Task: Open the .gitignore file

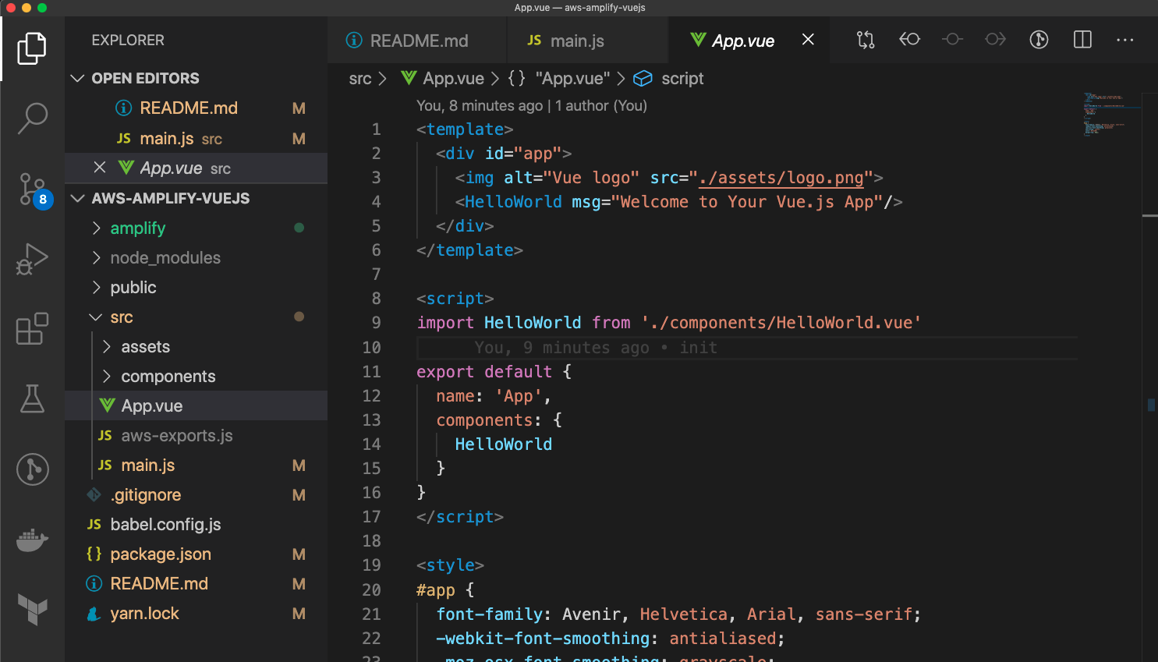Action: coord(196,495)
